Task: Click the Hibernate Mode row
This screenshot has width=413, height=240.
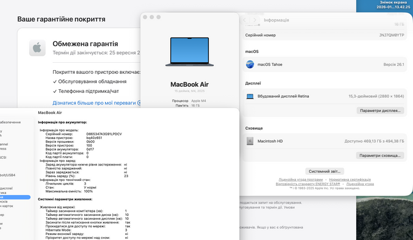Action: (x=86, y=230)
